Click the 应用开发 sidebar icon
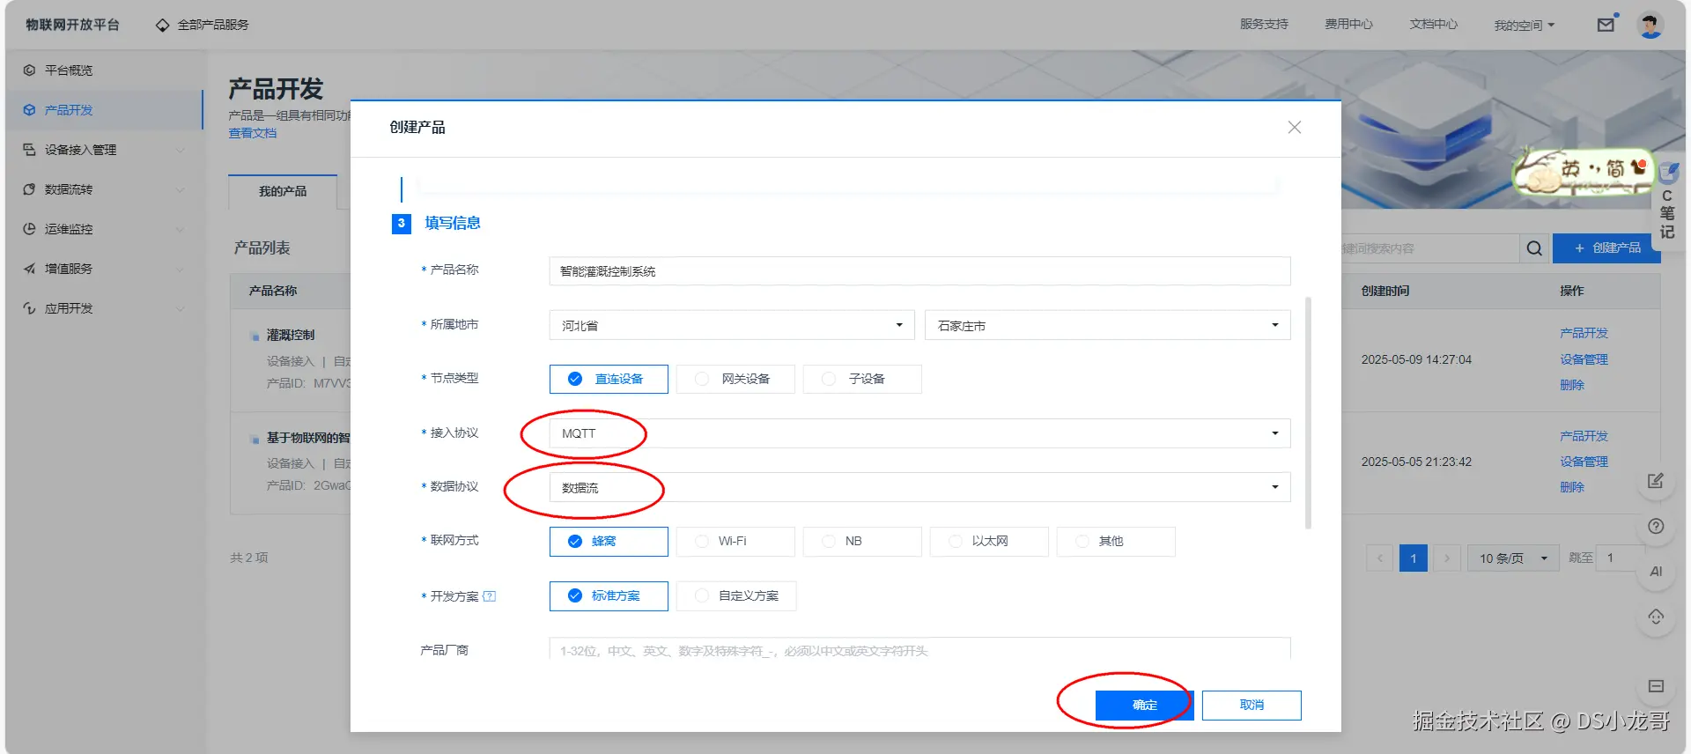This screenshot has height=754, width=1691. pyautogui.click(x=29, y=308)
